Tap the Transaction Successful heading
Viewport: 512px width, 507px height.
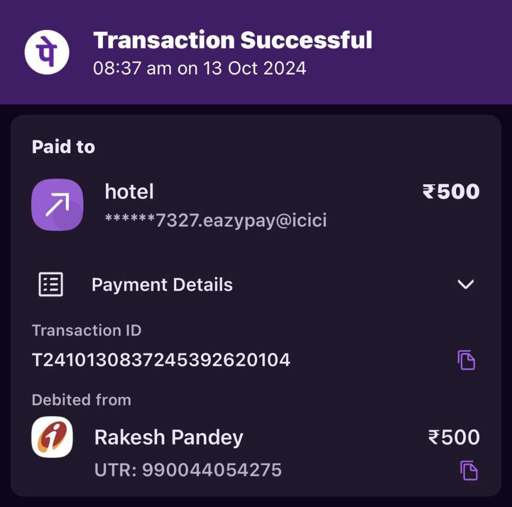point(232,40)
